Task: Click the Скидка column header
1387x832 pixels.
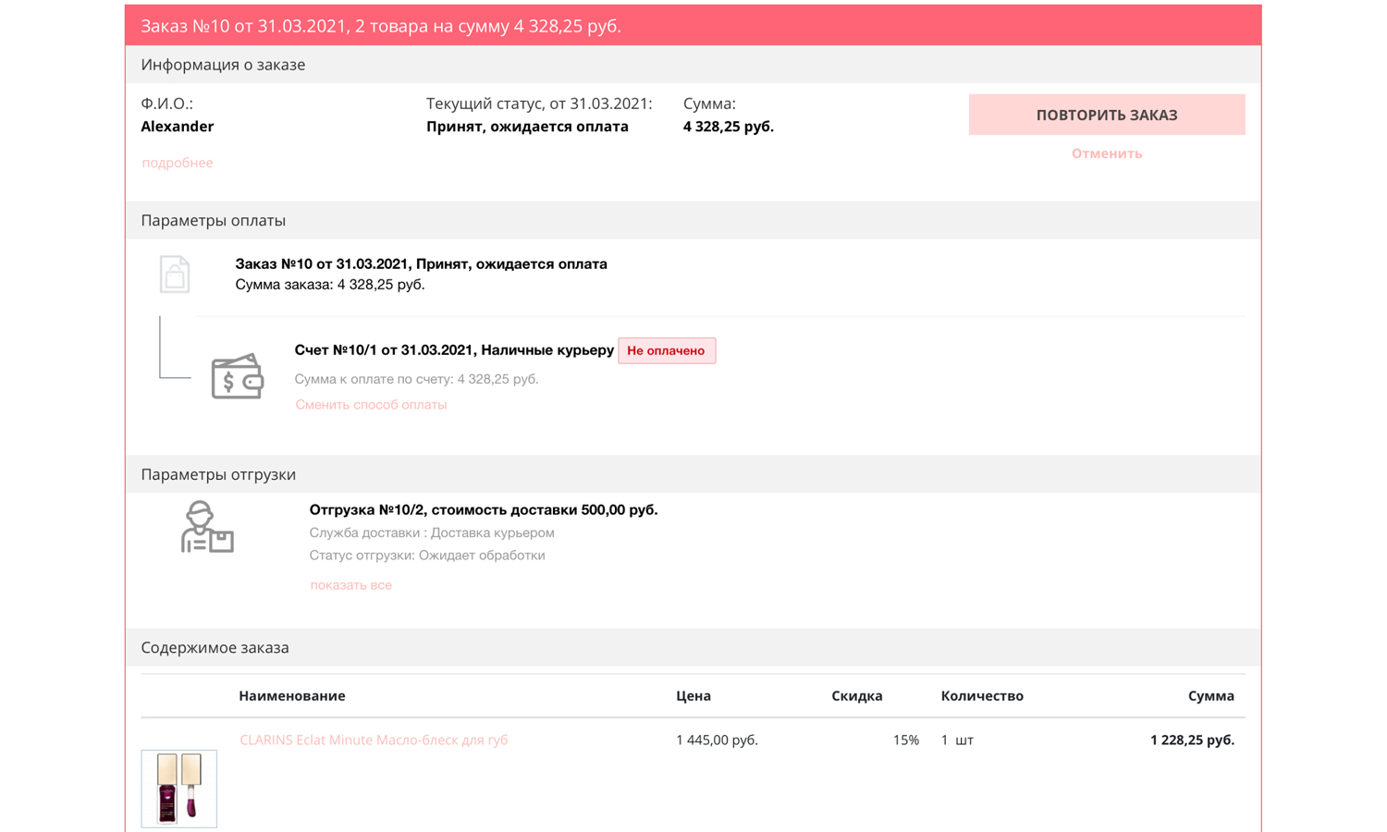Action: pyautogui.click(x=856, y=696)
